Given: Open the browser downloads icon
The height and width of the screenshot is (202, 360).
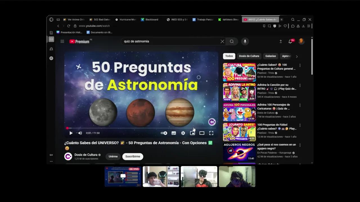Looking at the screenshot, I should (303, 26).
